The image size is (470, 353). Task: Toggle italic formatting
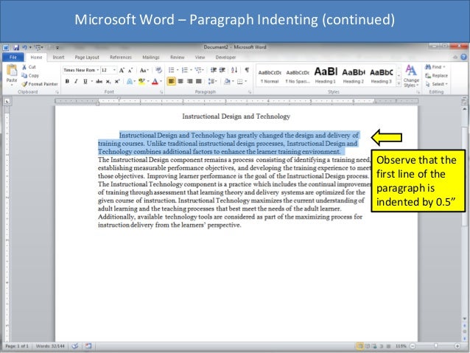tap(76, 81)
